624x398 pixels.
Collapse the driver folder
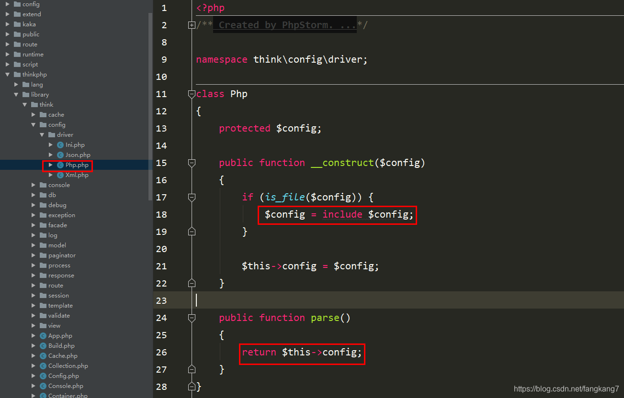click(x=42, y=135)
